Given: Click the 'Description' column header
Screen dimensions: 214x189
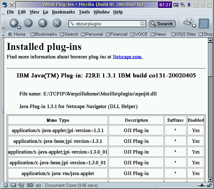Looking at the screenshot, I should [136, 120].
